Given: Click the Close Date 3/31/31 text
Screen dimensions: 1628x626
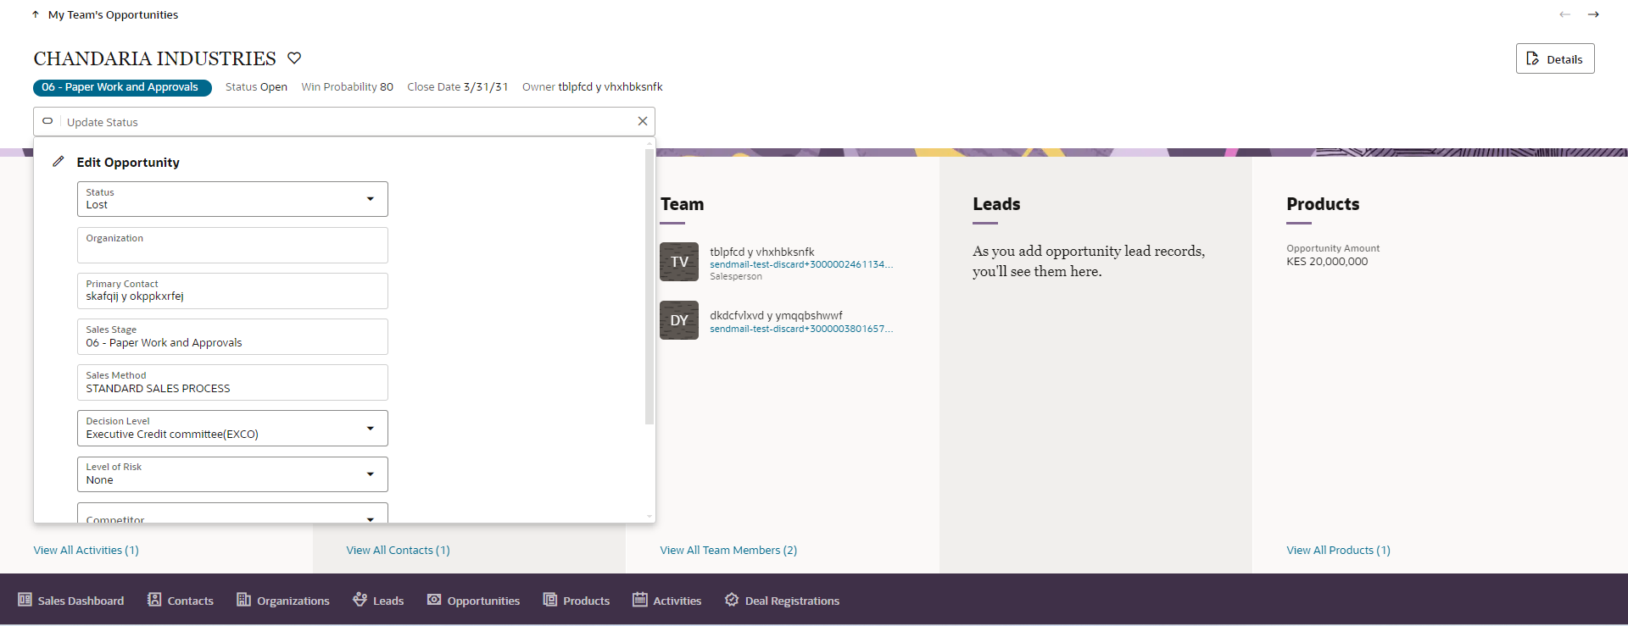Looking at the screenshot, I should pos(458,86).
